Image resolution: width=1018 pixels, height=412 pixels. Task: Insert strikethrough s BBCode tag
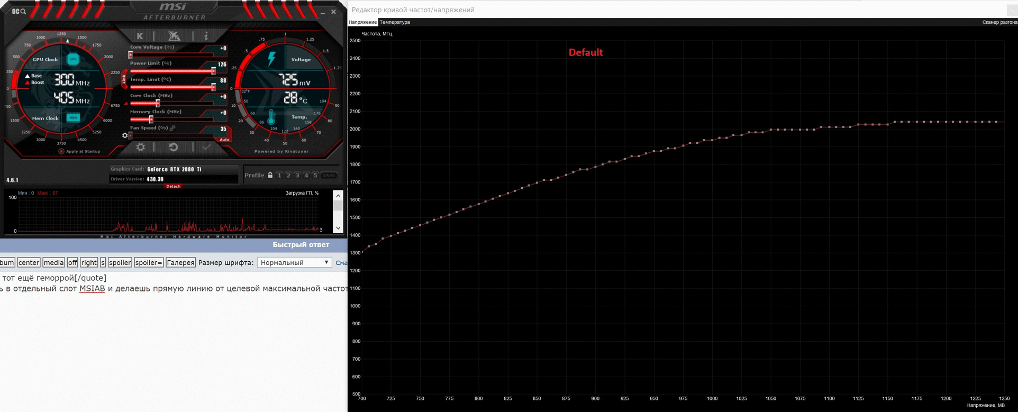103,262
